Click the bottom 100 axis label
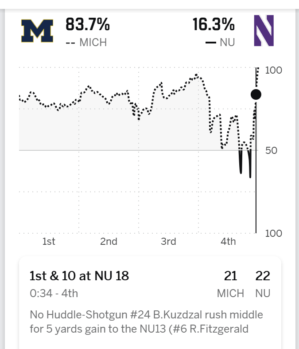299x349 pixels. [273, 233]
